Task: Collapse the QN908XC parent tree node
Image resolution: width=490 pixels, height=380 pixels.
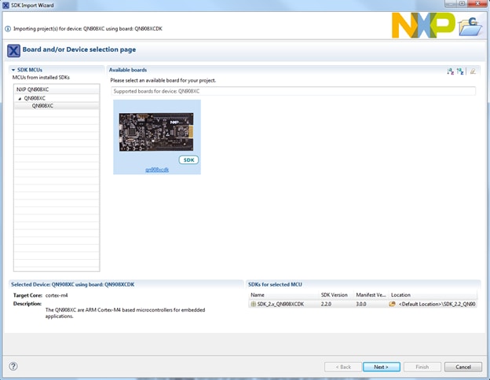Action: [20, 98]
